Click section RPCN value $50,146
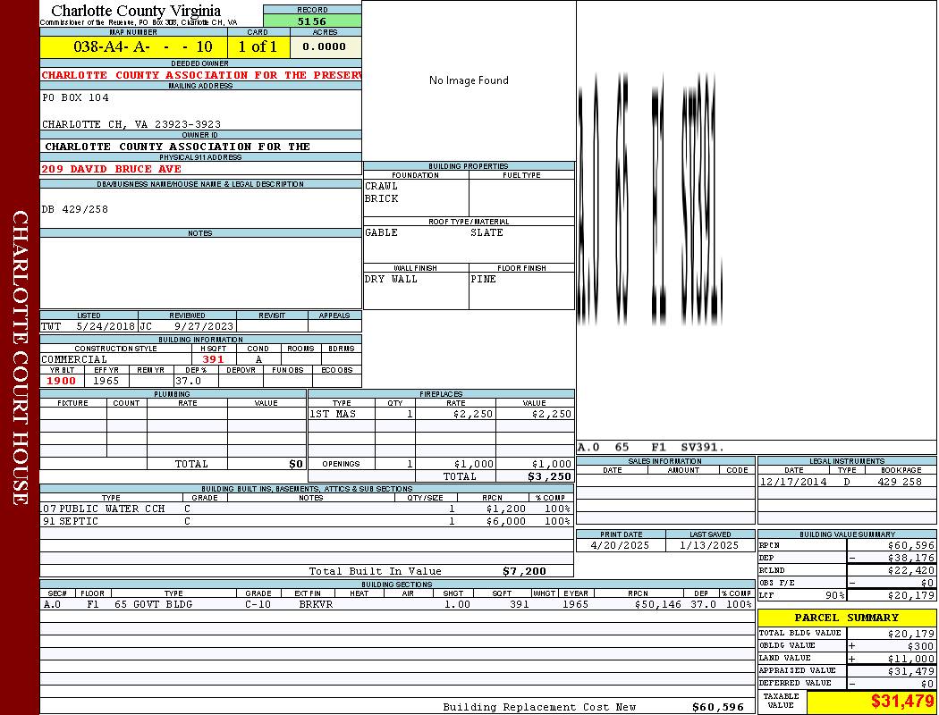This screenshot has width=939, height=715. click(x=657, y=604)
